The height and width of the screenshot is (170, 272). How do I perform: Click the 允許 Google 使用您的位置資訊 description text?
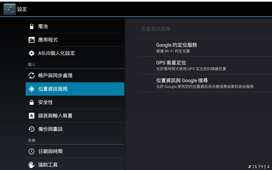coord(205,87)
